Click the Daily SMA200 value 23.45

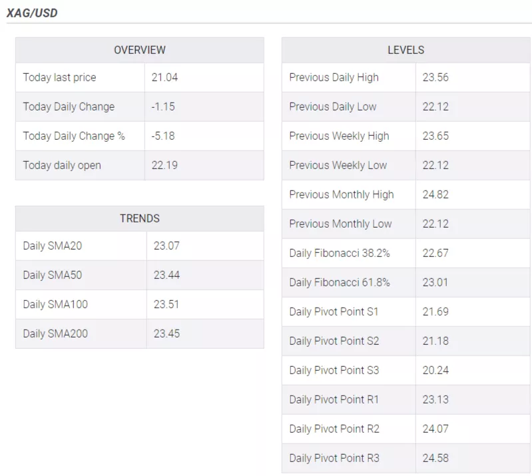(166, 334)
